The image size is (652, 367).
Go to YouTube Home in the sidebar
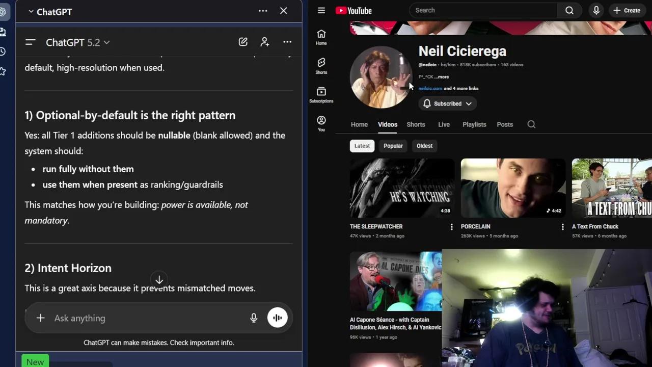point(321,37)
